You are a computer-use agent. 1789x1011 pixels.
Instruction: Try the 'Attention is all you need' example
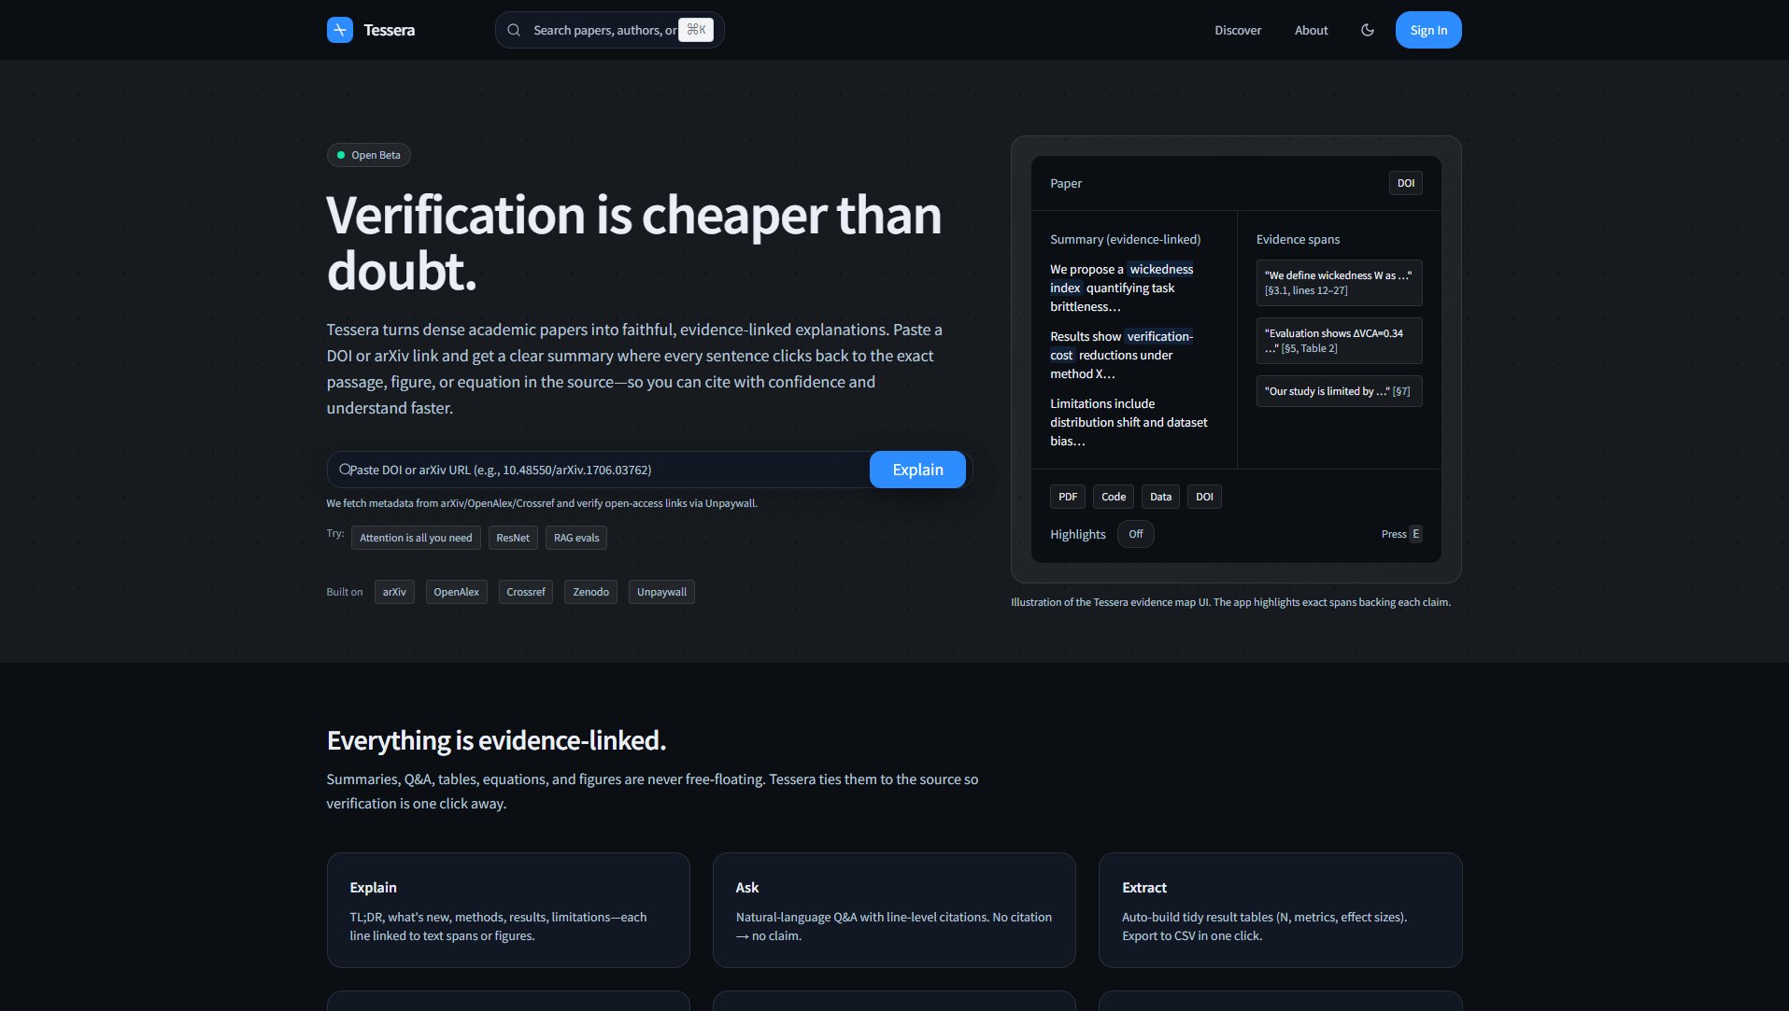416,538
